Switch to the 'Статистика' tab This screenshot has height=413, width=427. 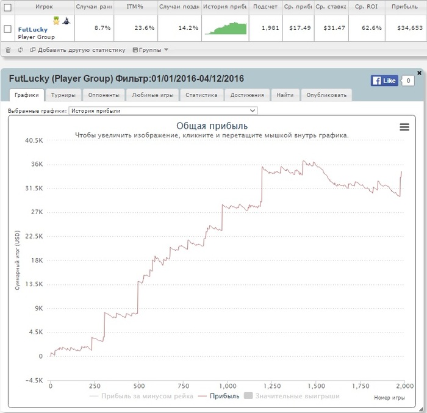(201, 95)
